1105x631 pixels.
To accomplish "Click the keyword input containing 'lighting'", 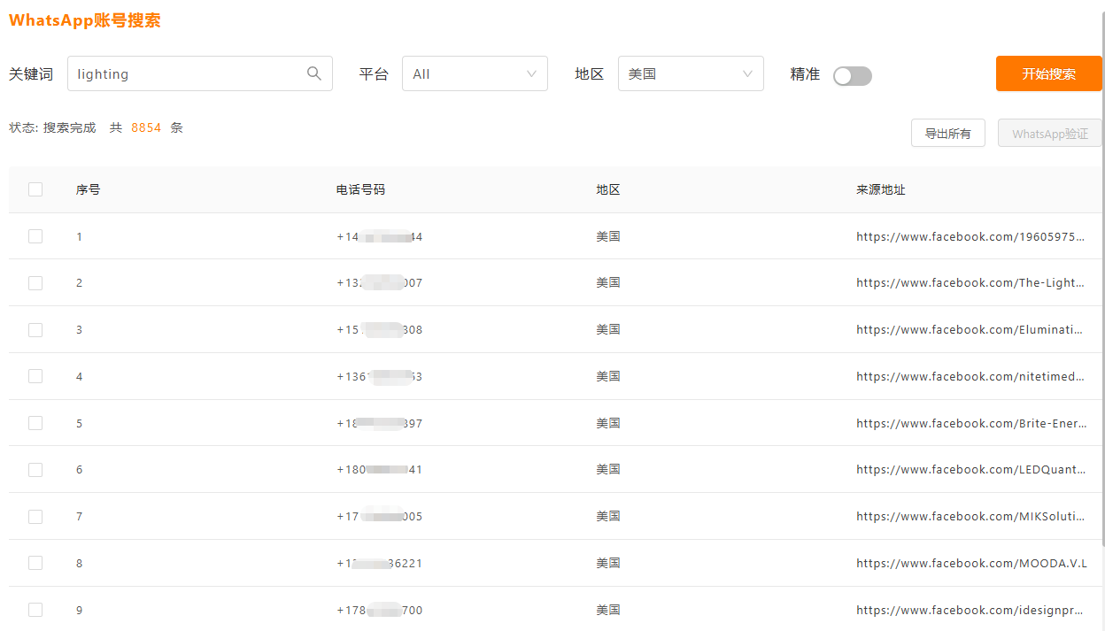I will point(200,73).
